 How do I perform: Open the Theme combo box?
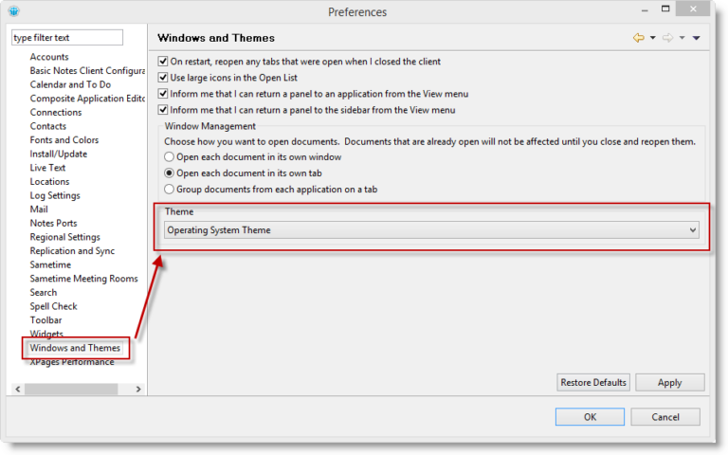tap(431, 229)
